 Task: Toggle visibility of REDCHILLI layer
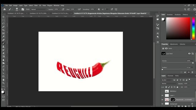[x=163, y=91]
